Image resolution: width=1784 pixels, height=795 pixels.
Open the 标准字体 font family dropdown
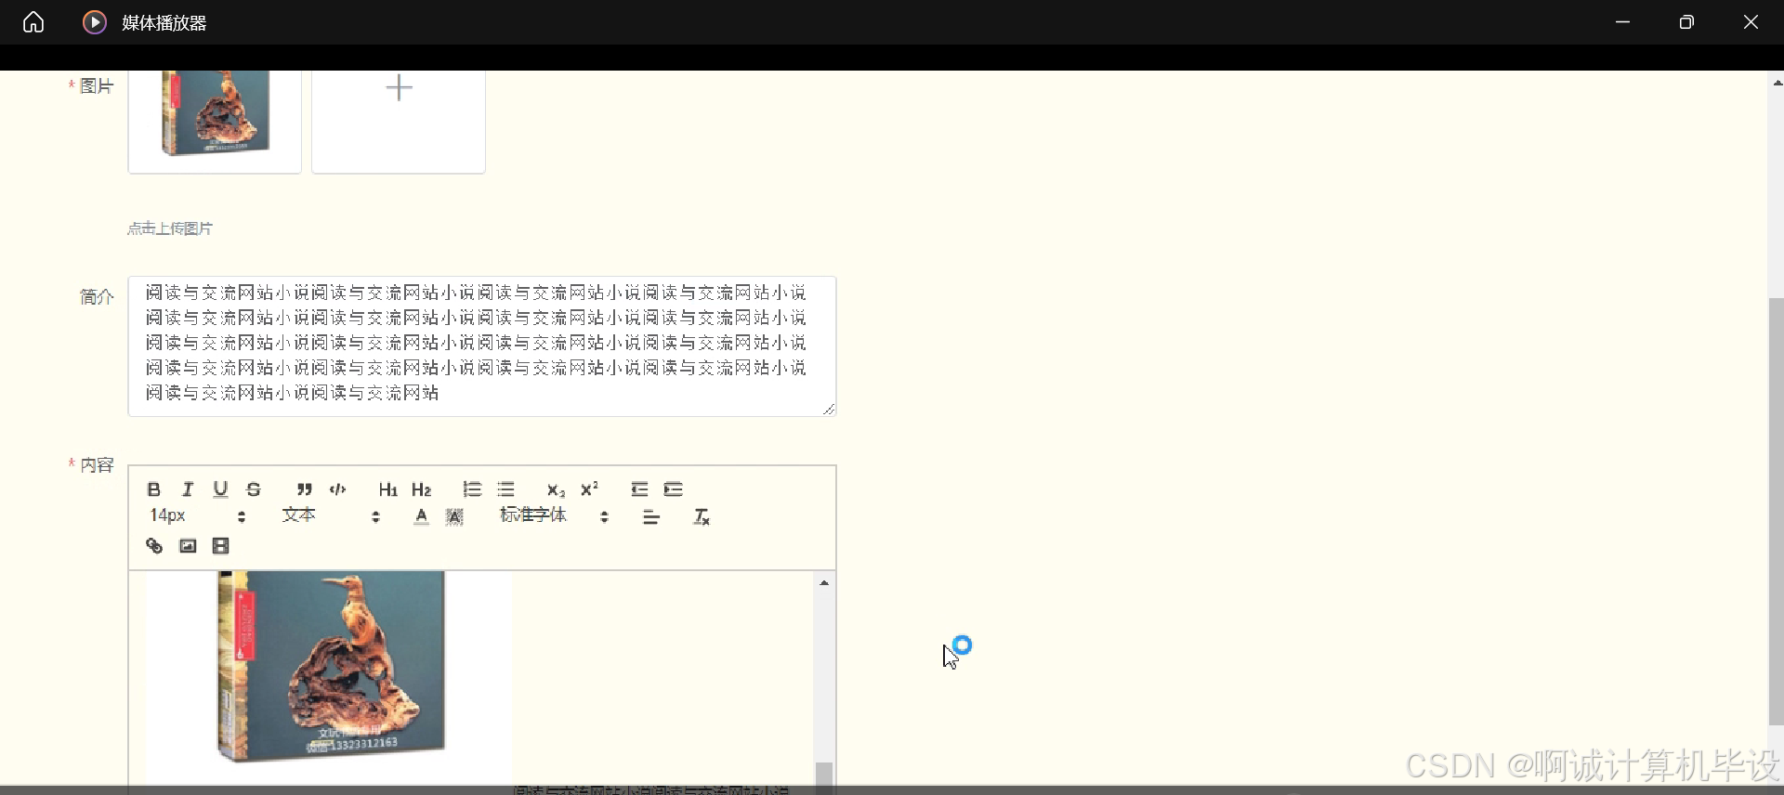coord(555,515)
